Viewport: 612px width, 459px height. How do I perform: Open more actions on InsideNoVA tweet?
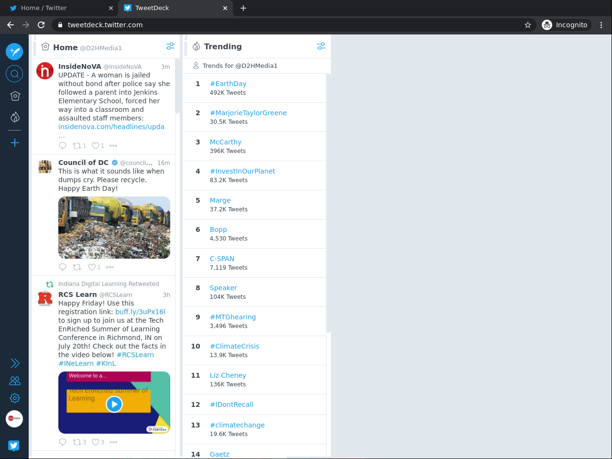(x=113, y=146)
